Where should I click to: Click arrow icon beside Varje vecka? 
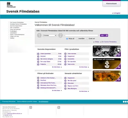65,64
